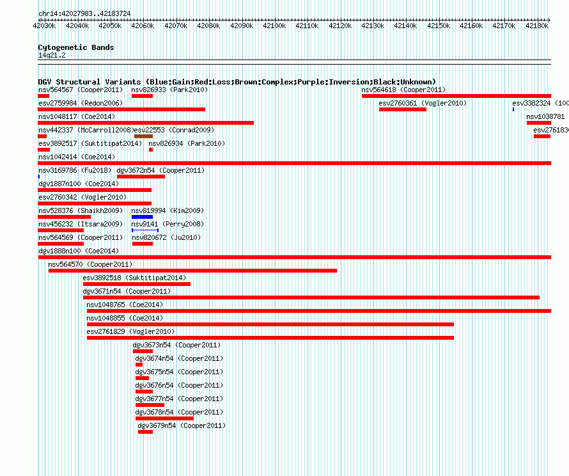This screenshot has width=569, height=476.
Task: Click the dgv3674n54 (Cooper2011) label
Action: [179, 358]
